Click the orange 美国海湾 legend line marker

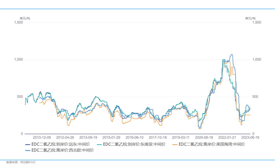tap(175, 144)
